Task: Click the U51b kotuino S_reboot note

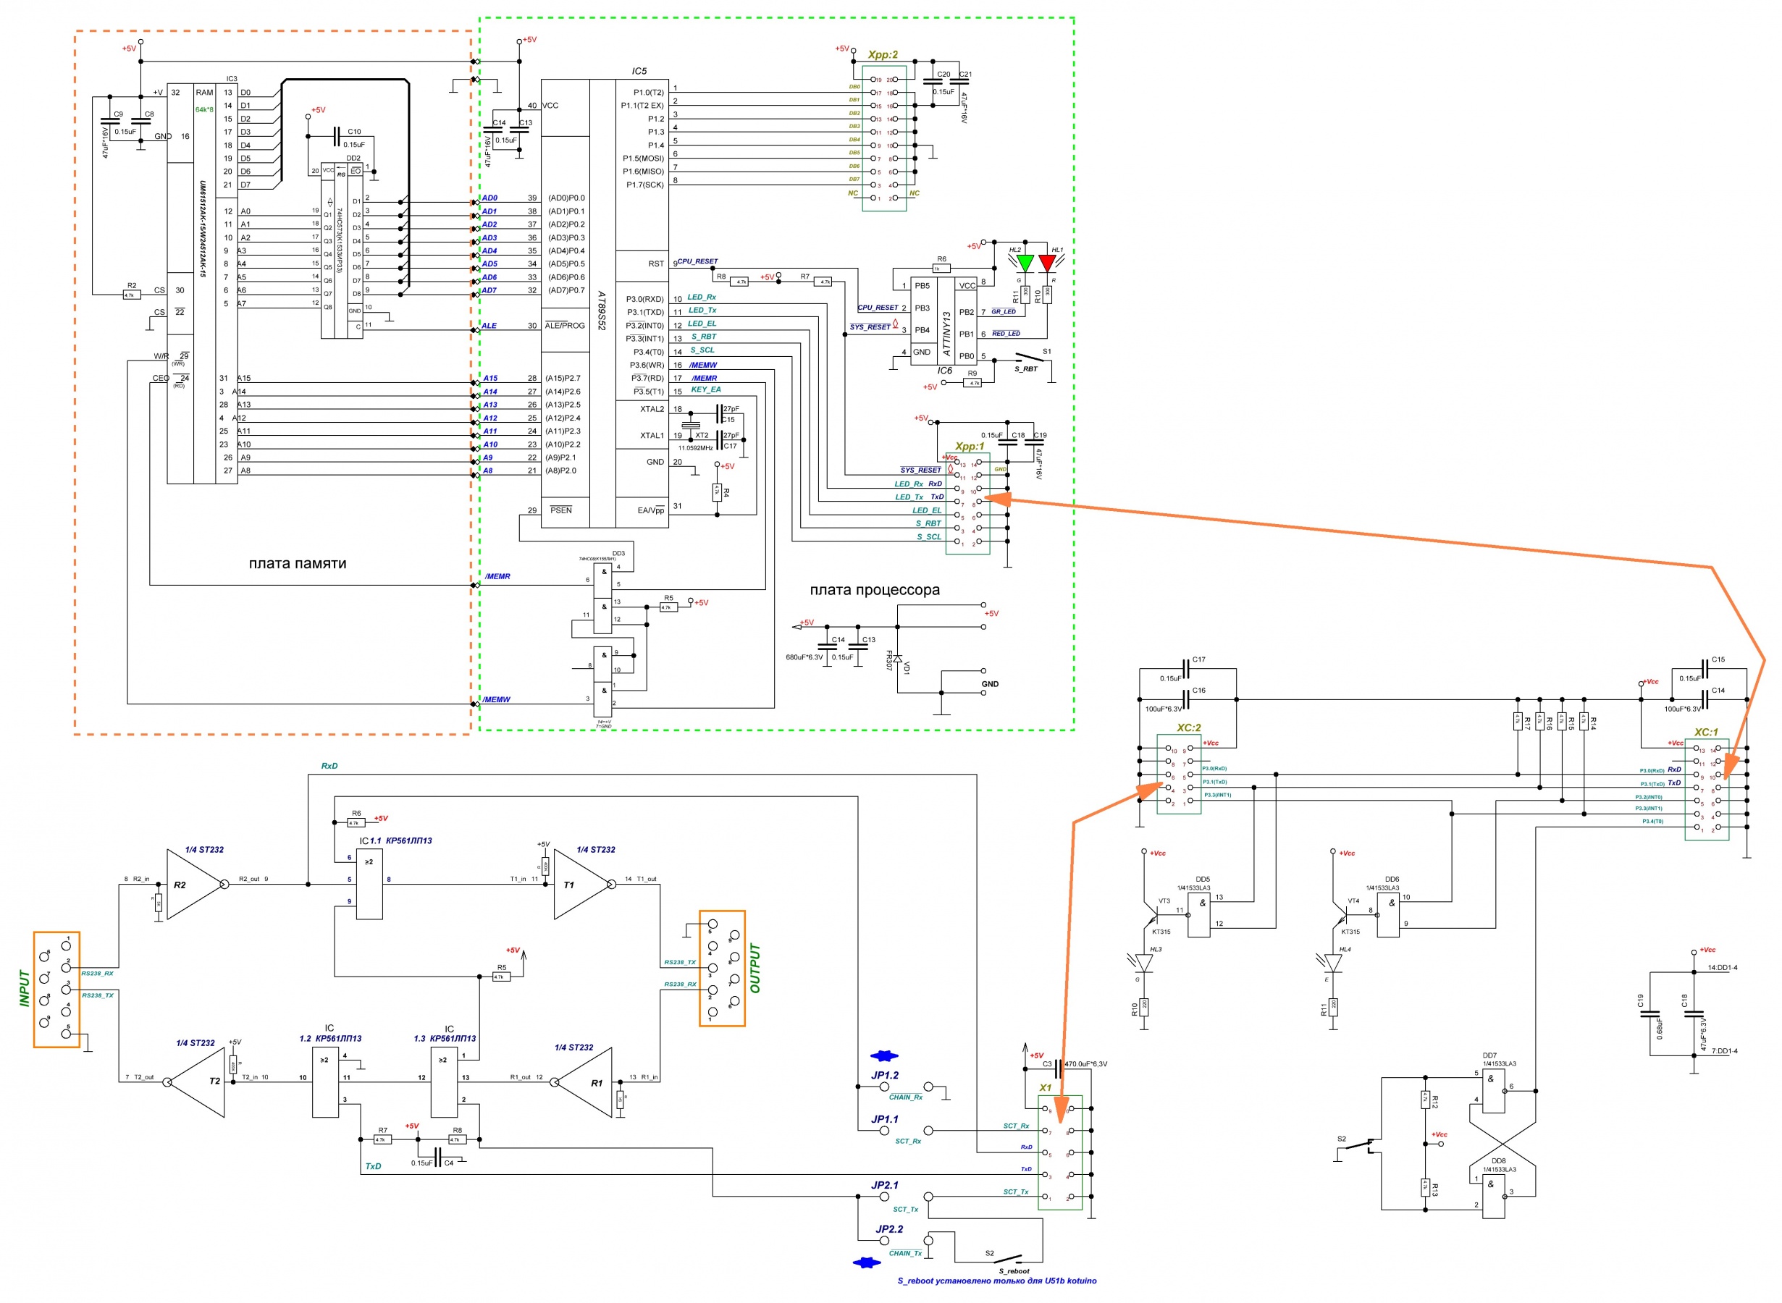Action: (997, 1281)
